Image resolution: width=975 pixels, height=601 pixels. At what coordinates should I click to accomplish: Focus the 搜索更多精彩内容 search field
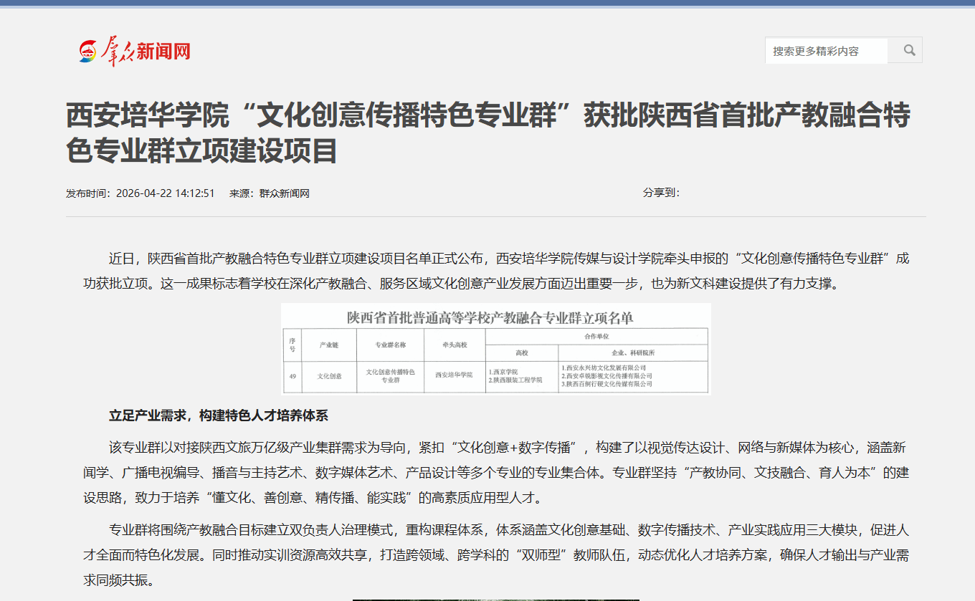tap(826, 51)
